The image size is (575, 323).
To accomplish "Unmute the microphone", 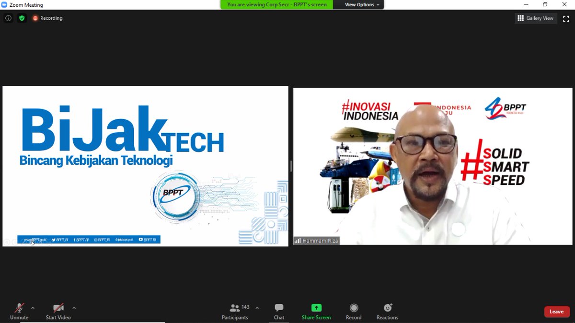I will tap(19, 311).
